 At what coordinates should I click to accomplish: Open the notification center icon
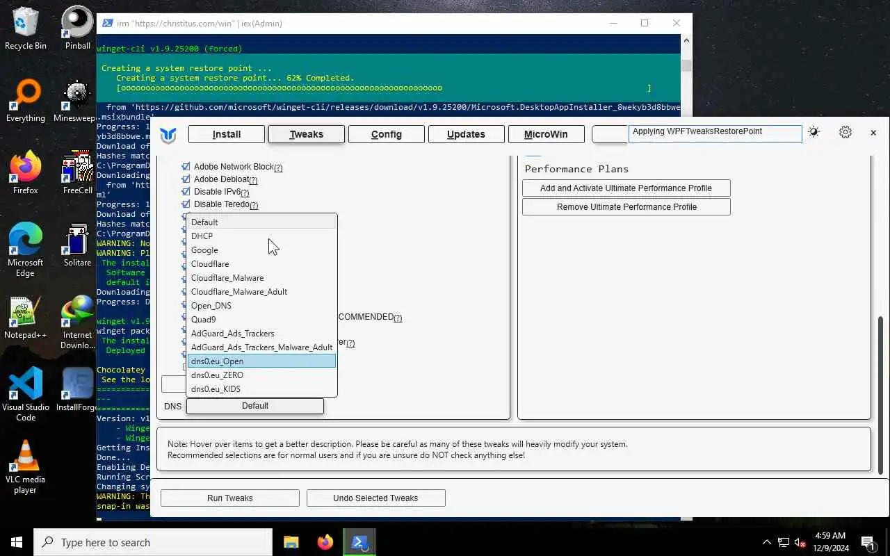[x=868, y=542]
